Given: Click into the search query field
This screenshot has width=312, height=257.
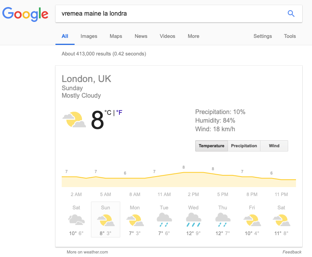Looking at the screenshot, I should pyautogui.click(x=171, y=14).
